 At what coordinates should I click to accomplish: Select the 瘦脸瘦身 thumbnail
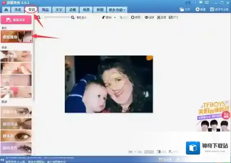click(16, 37)
